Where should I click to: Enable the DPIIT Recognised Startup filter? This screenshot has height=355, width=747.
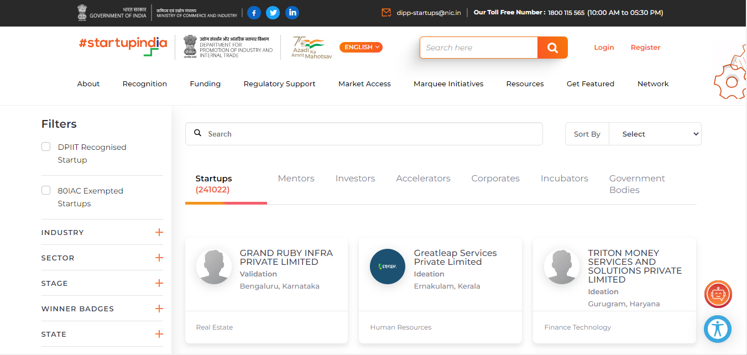46,147
